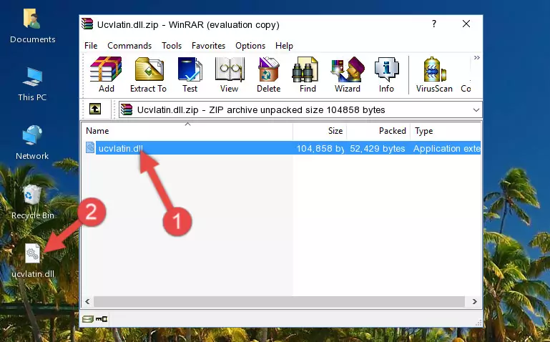Click the Application extension type cell
This screenshot has height=342, width=550.
tap(446, 148)
